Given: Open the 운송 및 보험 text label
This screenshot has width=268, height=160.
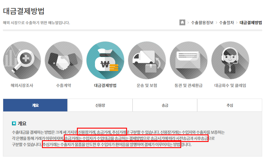Looking at the screenshot, I should [x=147, y=85].
